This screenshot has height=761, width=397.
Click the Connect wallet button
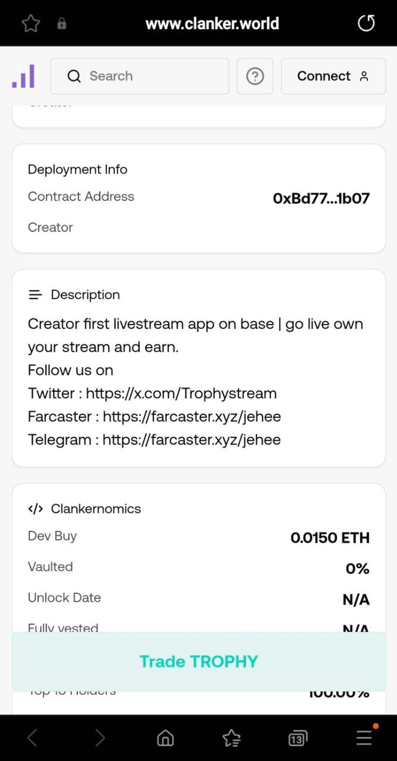[x=333, y=76]
